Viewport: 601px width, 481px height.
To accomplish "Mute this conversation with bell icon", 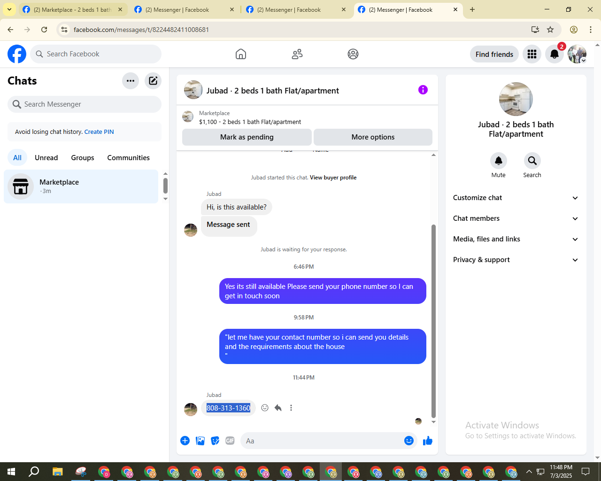I will click(x=499, y=161).
